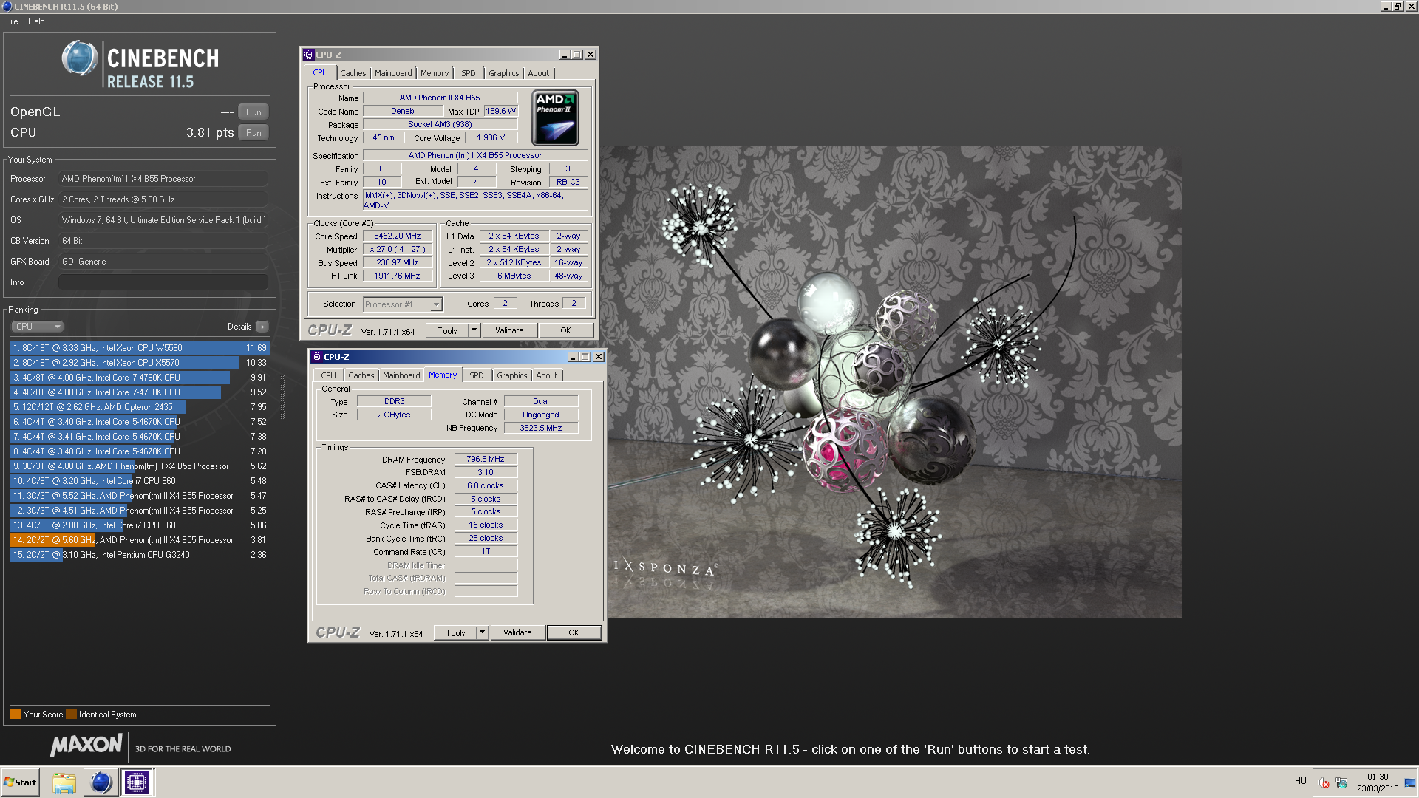1419x798 pixels.
Task: Expand Tools dropdown arrow in top CPU-Z
Action: click(x=474, y=331)
